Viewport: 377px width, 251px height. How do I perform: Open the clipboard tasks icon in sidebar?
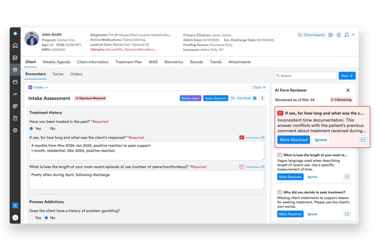(15, 118)
